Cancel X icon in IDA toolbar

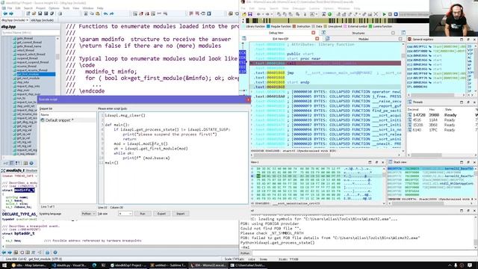point(376,14)
